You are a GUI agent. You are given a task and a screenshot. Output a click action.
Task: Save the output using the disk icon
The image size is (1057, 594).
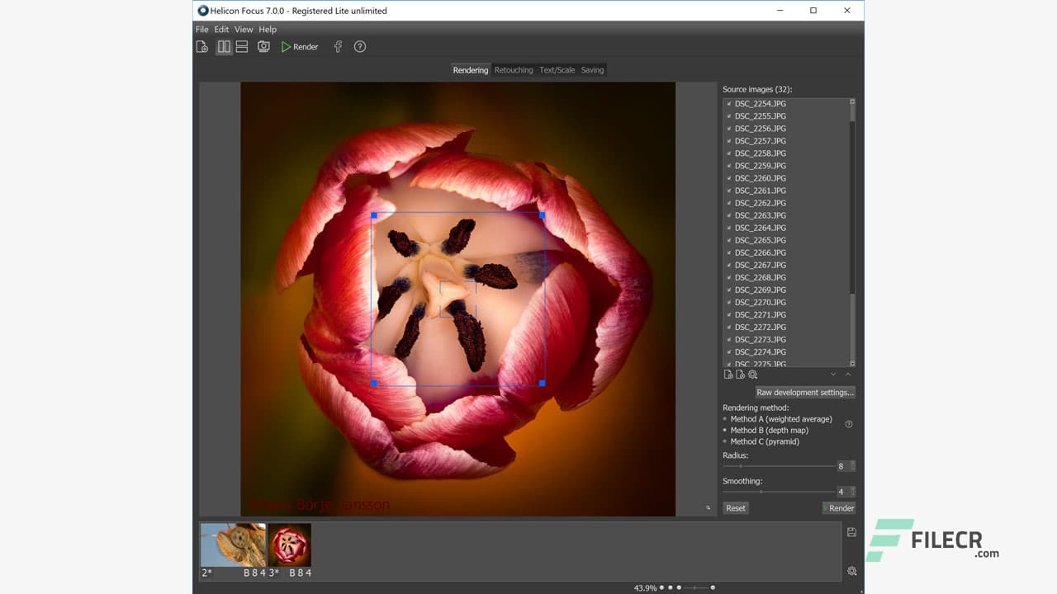point(851,532)
